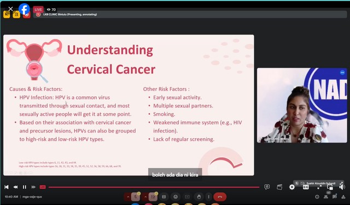Raise hand using the hand icon

(199, 197)
